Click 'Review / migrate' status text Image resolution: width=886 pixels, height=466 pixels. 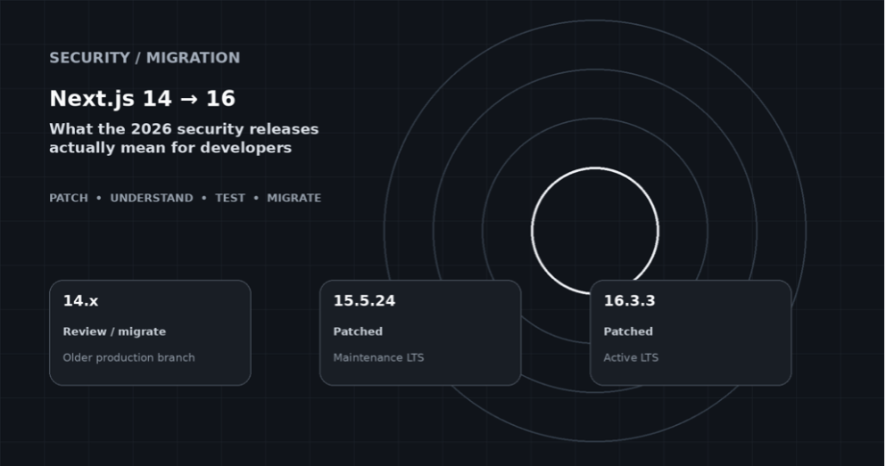pyautogui.click(x=115, y=331)
